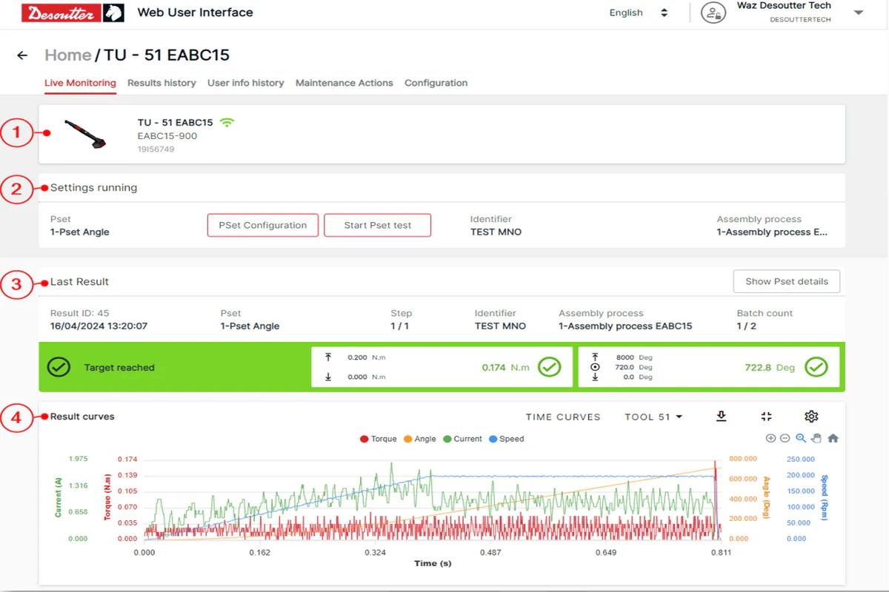This screenshot has width=889, height=592.
Task: Click the Target reached status text
Action: point(119,367)
